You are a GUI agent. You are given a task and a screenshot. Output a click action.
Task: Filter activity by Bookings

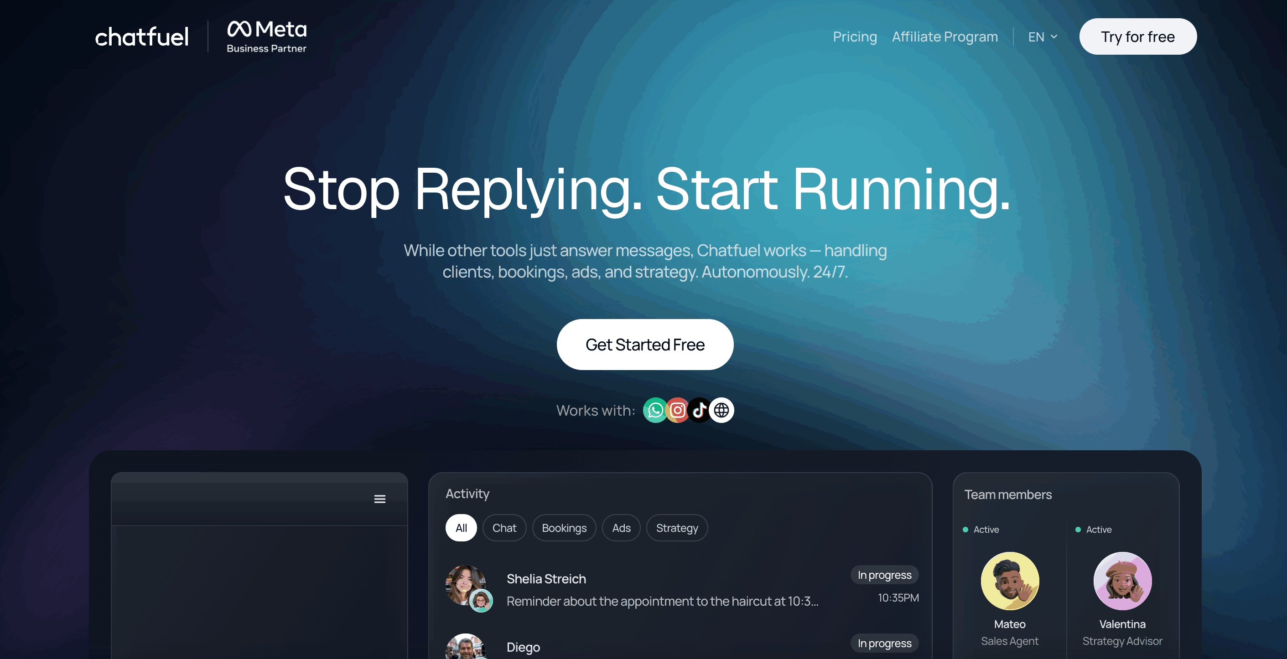[x=564, y=528]
